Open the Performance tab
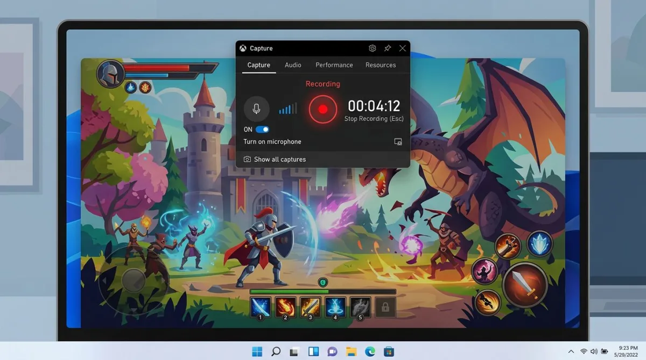 coord(334,65)
